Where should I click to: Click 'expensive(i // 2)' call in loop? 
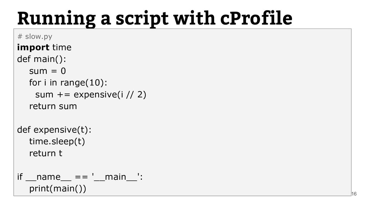[110, 95]
